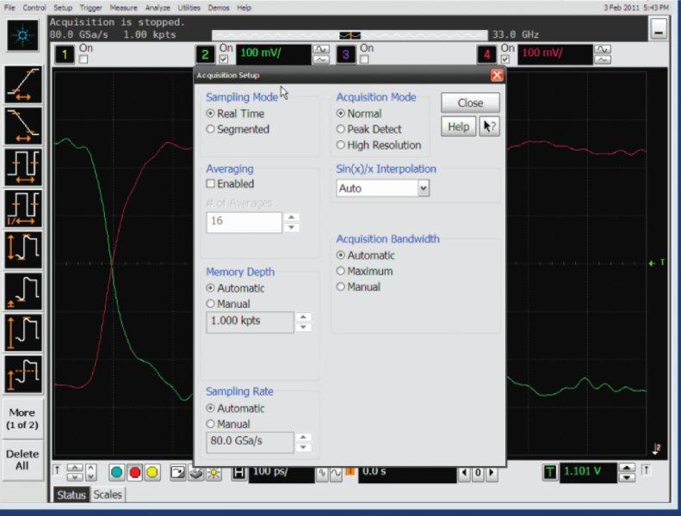Choose Peak Detect acquisition mode
Viewport: 681px width, 516px height.
click(x=341, y=130)
